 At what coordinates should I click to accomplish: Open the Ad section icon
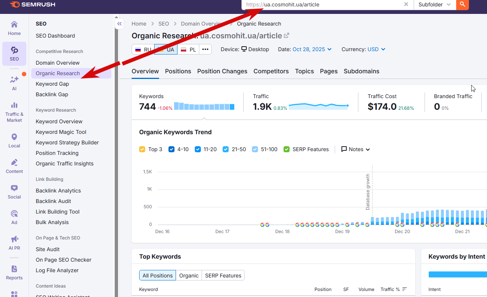(x=14, y=217)
